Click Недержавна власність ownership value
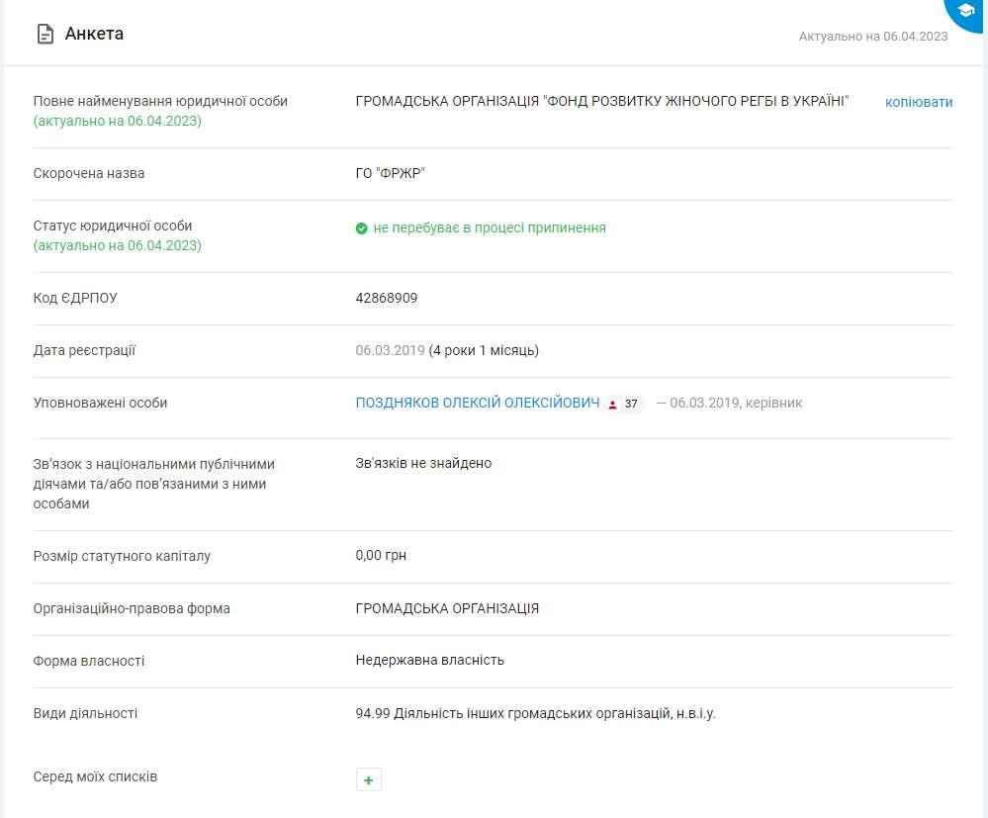988x818 pixels. click(x=430, y=660)
